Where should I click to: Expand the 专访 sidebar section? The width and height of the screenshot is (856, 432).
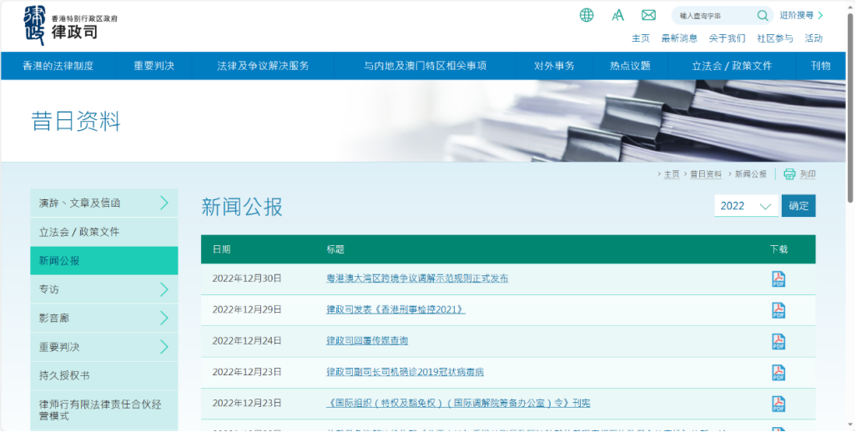164,289
